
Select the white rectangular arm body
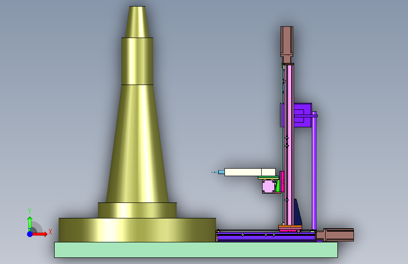tap(250, 172)
